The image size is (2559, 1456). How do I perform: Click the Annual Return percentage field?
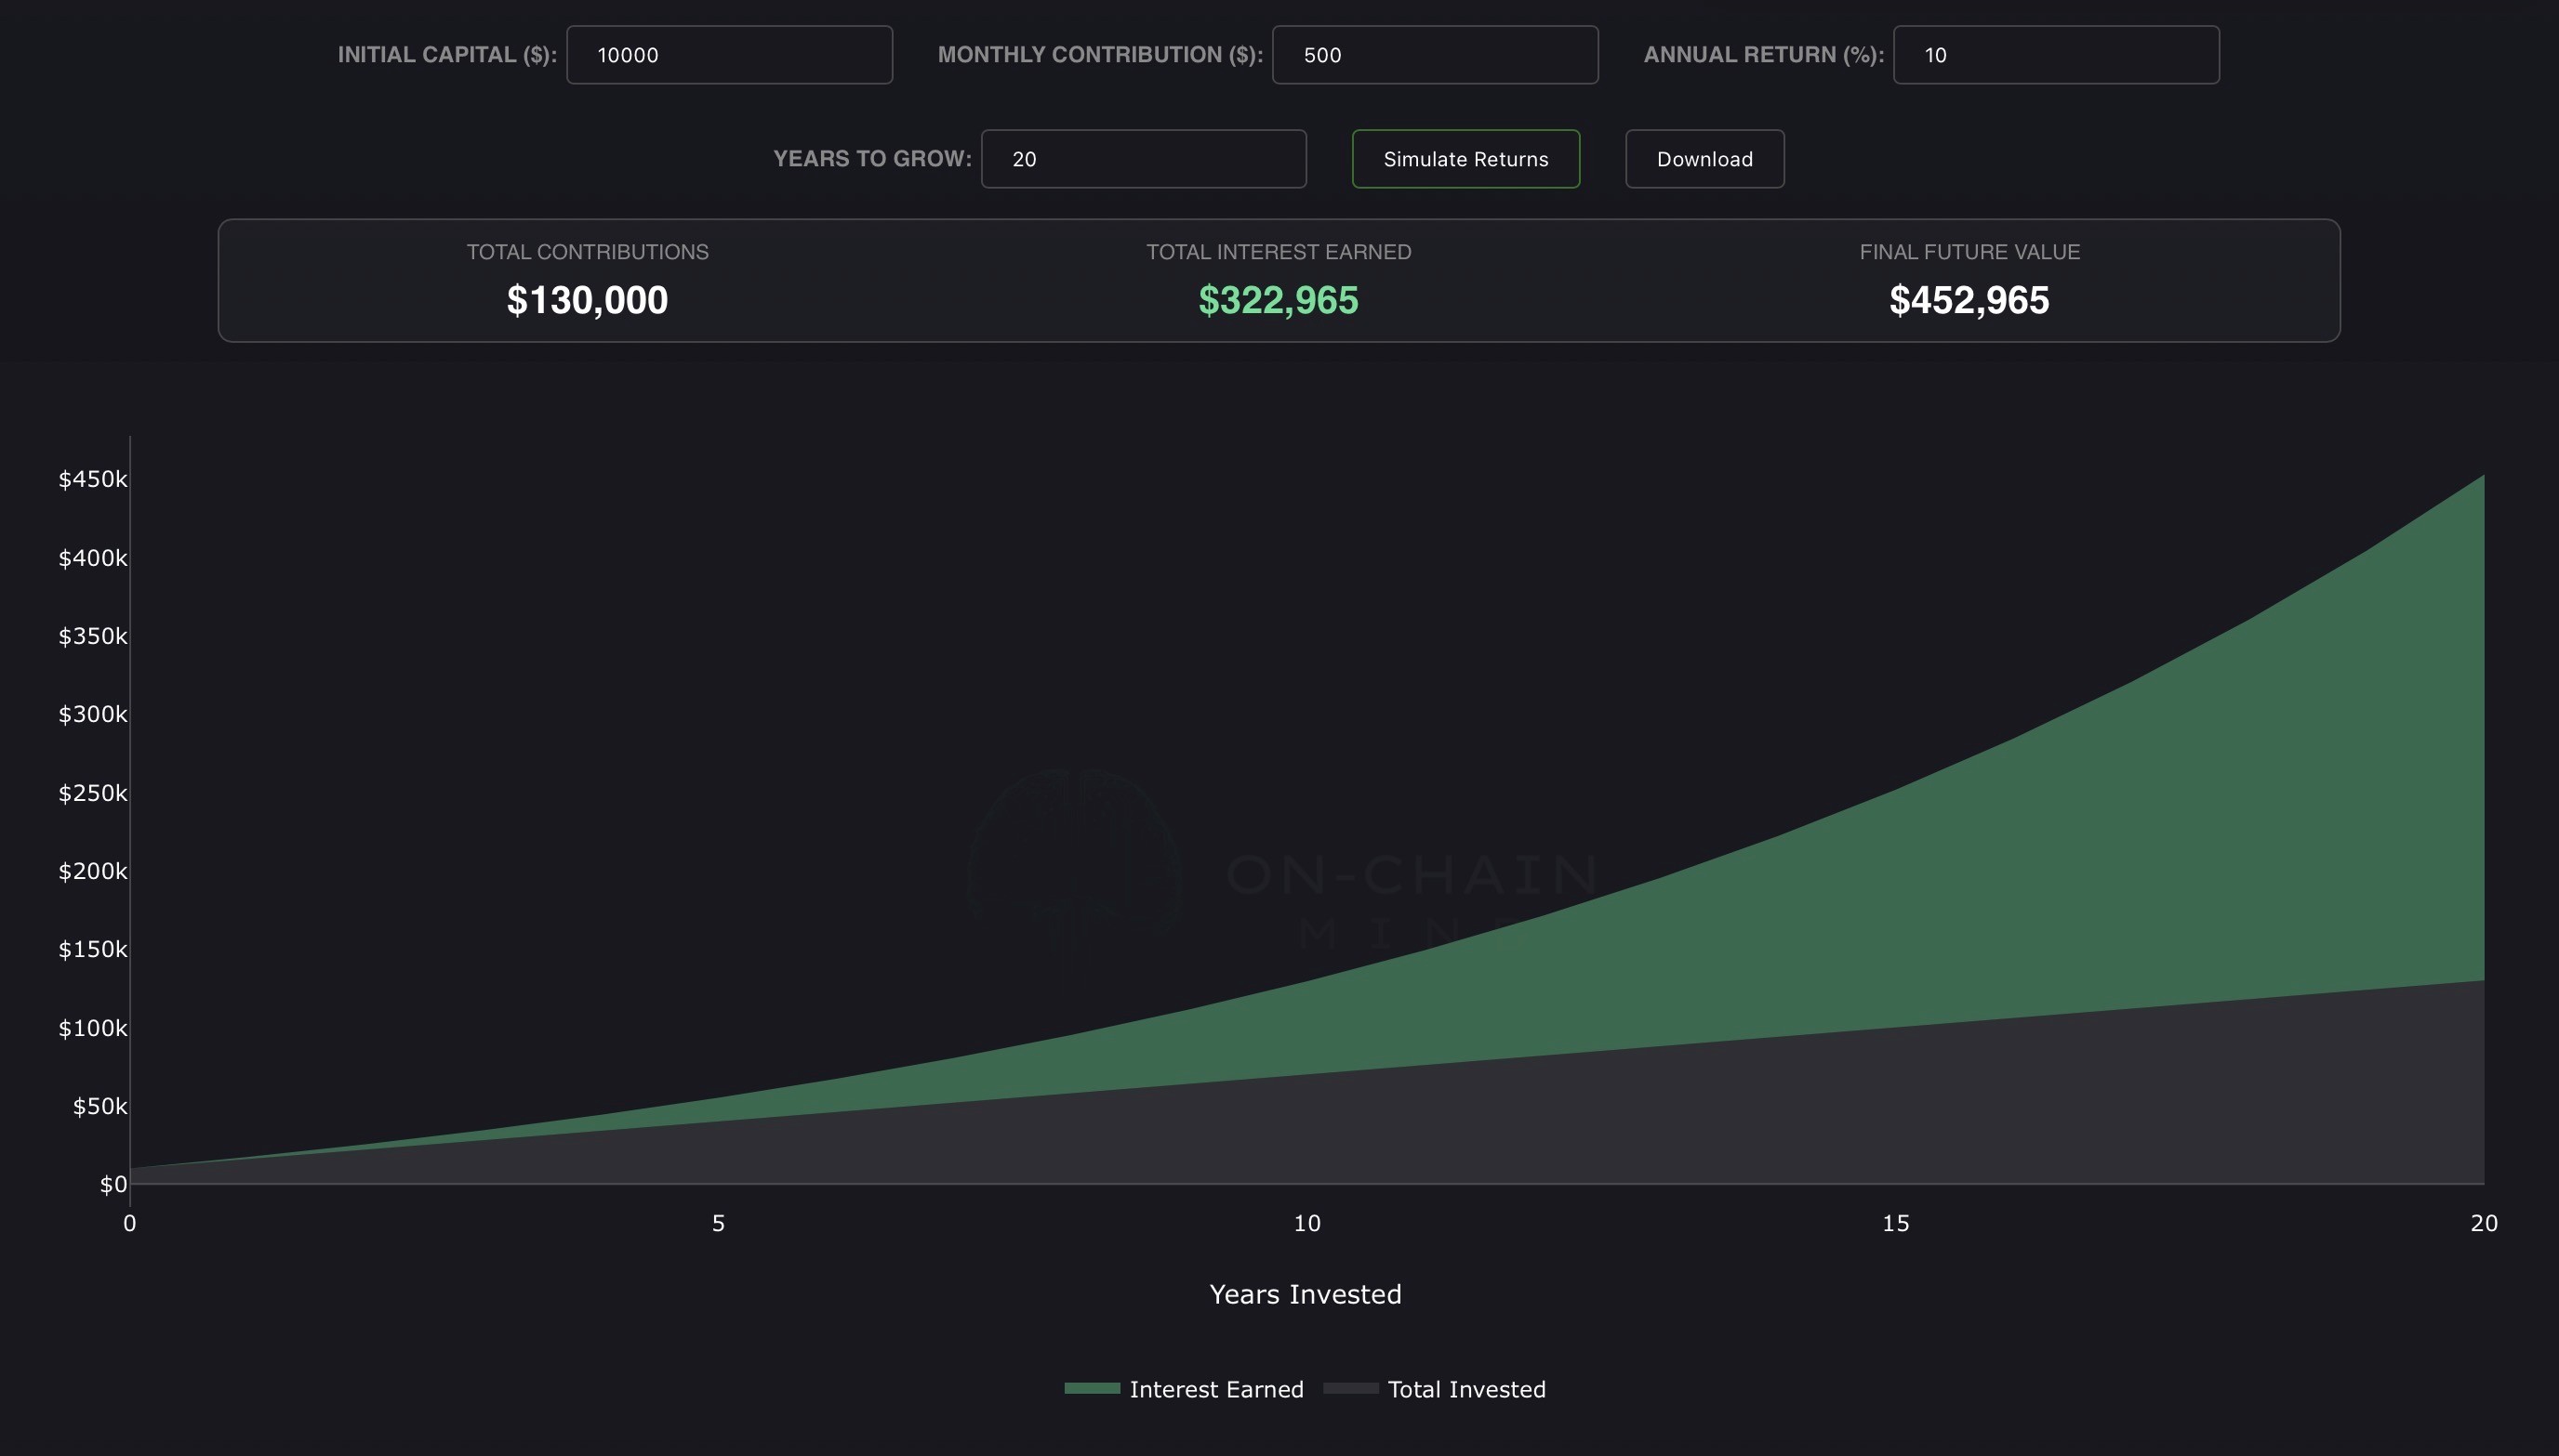click(x=2055, y=55)
